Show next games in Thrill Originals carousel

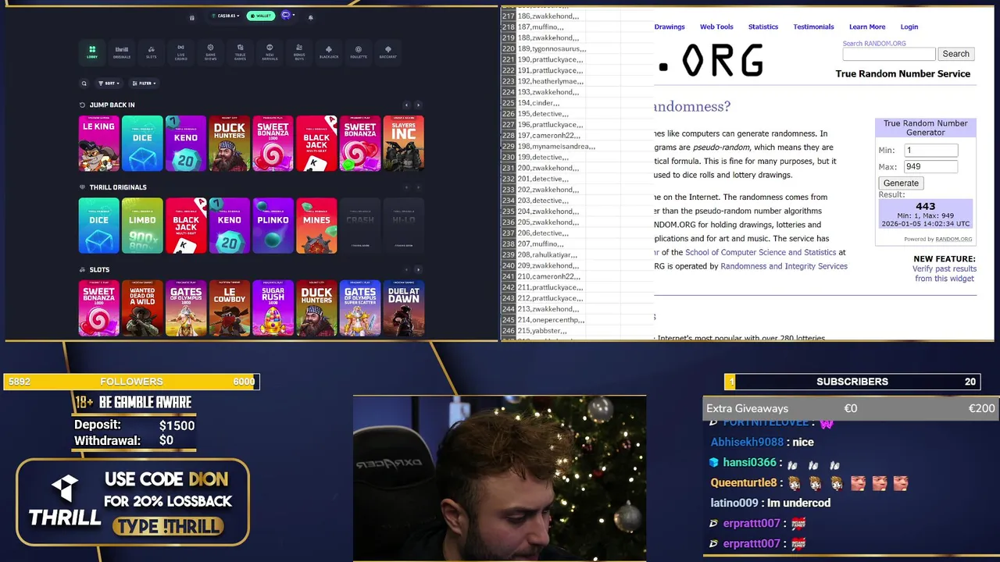pos(418,187)
